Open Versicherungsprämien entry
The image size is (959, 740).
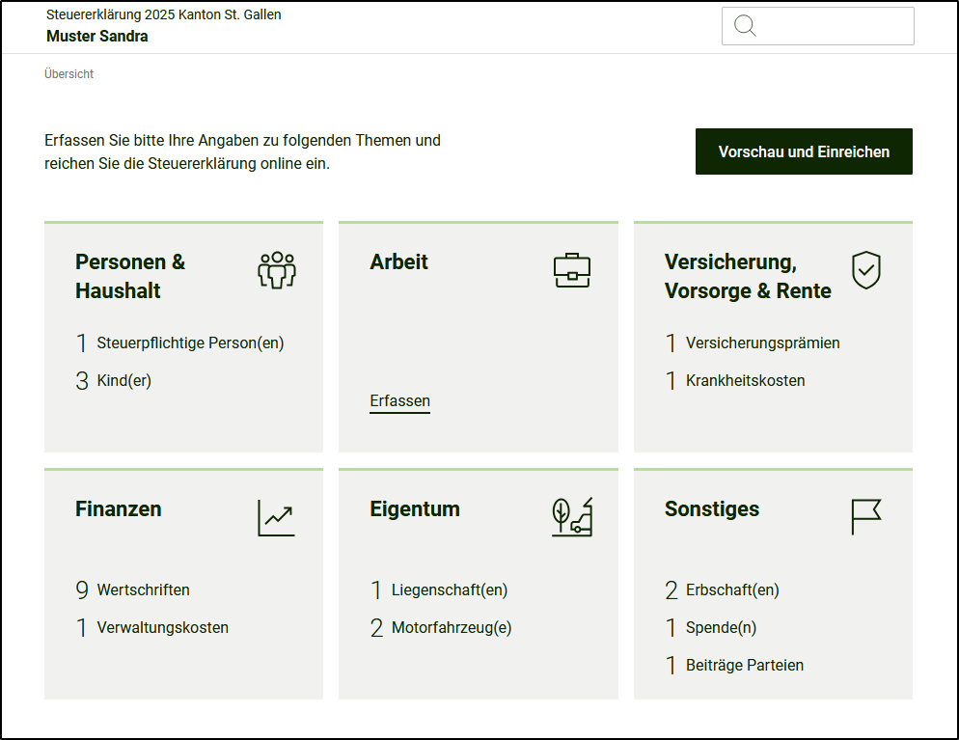pyautogui.click(x=762, y=343)
